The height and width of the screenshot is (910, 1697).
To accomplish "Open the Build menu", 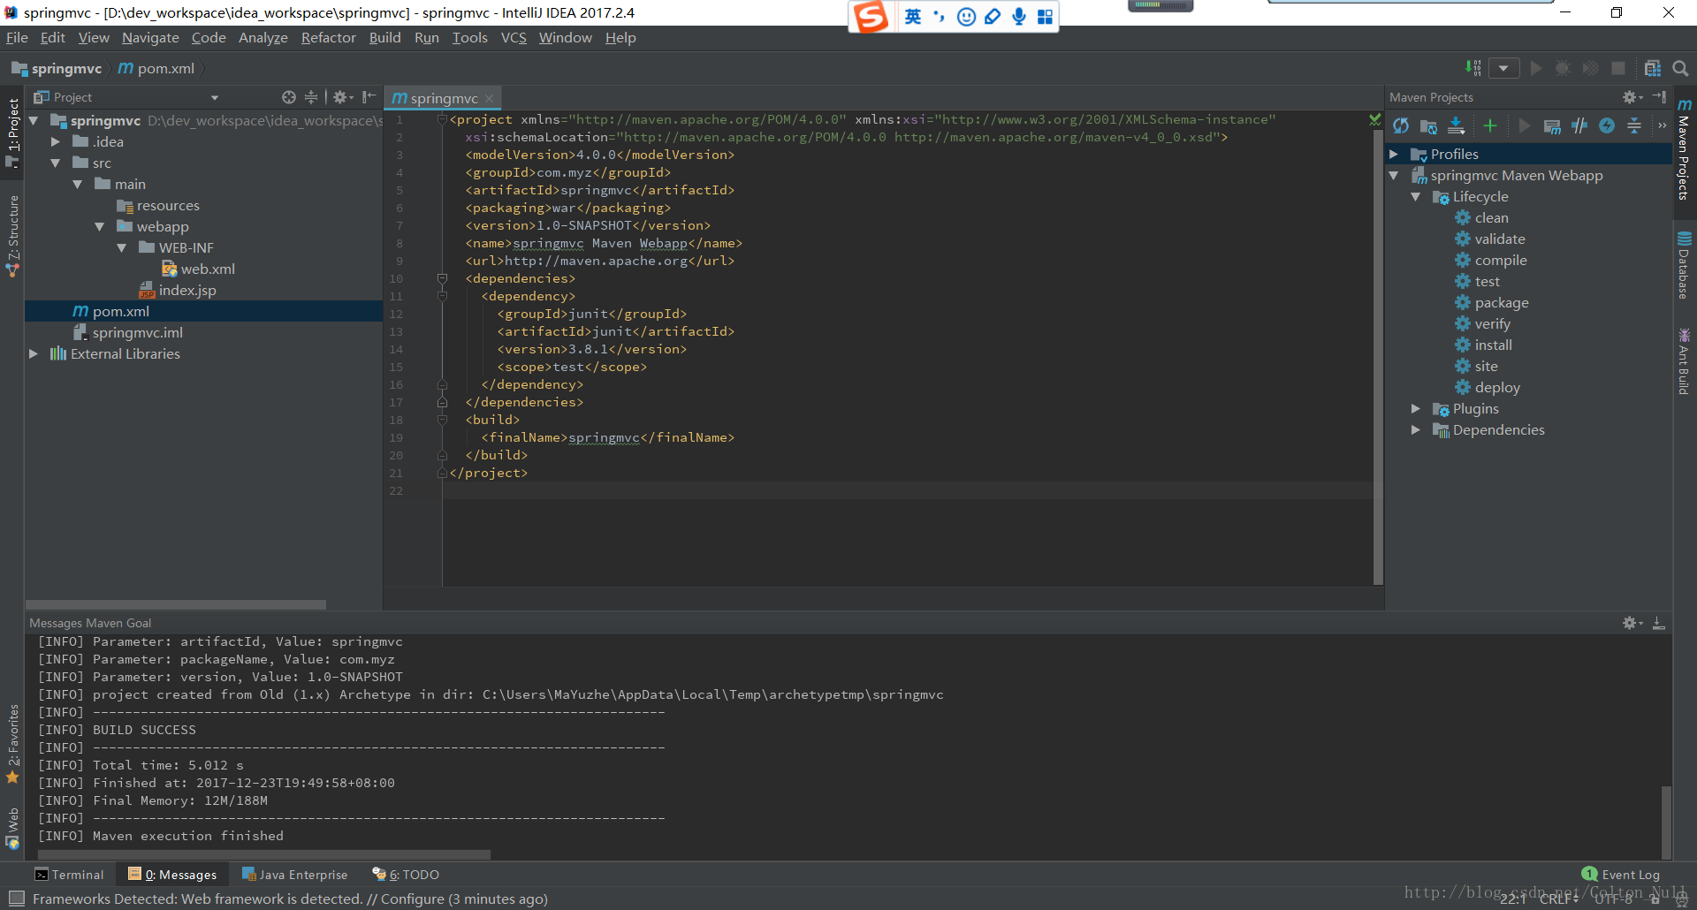I will pyautogui.click(x=384, y=37).
